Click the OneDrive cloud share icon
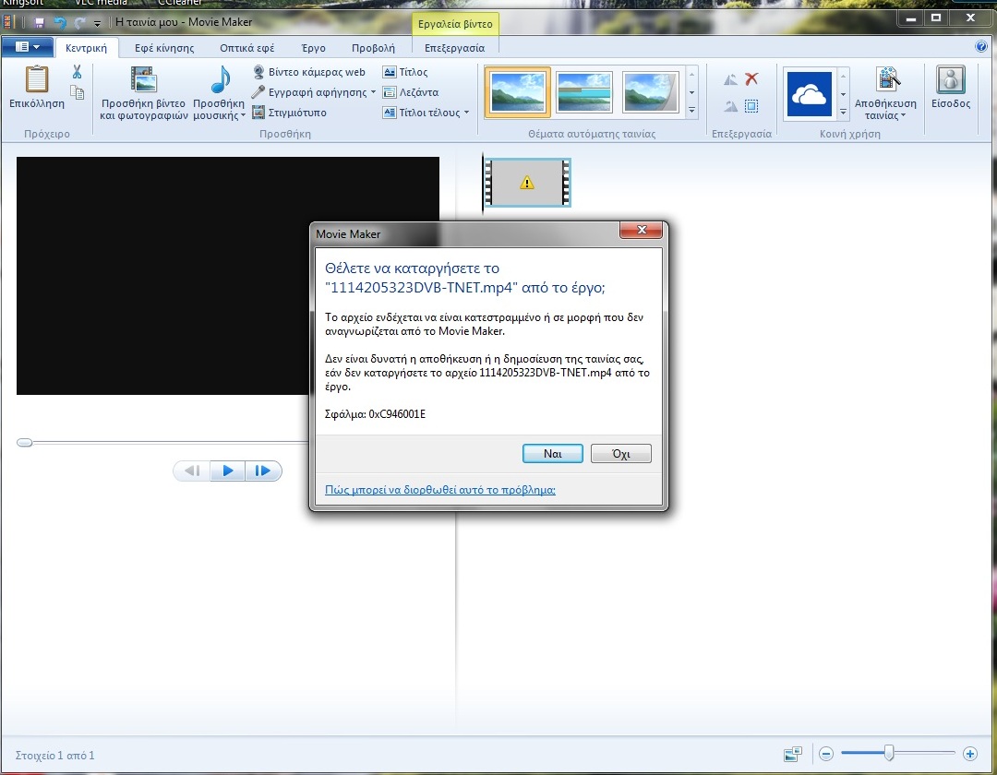Viewport: 997px width, 775px height. tap(809, 94)
